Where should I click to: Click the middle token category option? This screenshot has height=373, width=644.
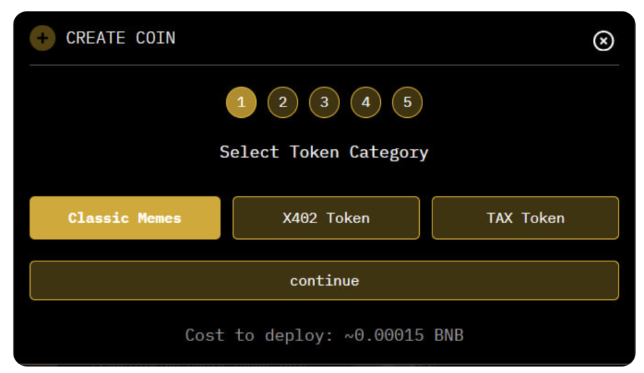pos(326,217)
